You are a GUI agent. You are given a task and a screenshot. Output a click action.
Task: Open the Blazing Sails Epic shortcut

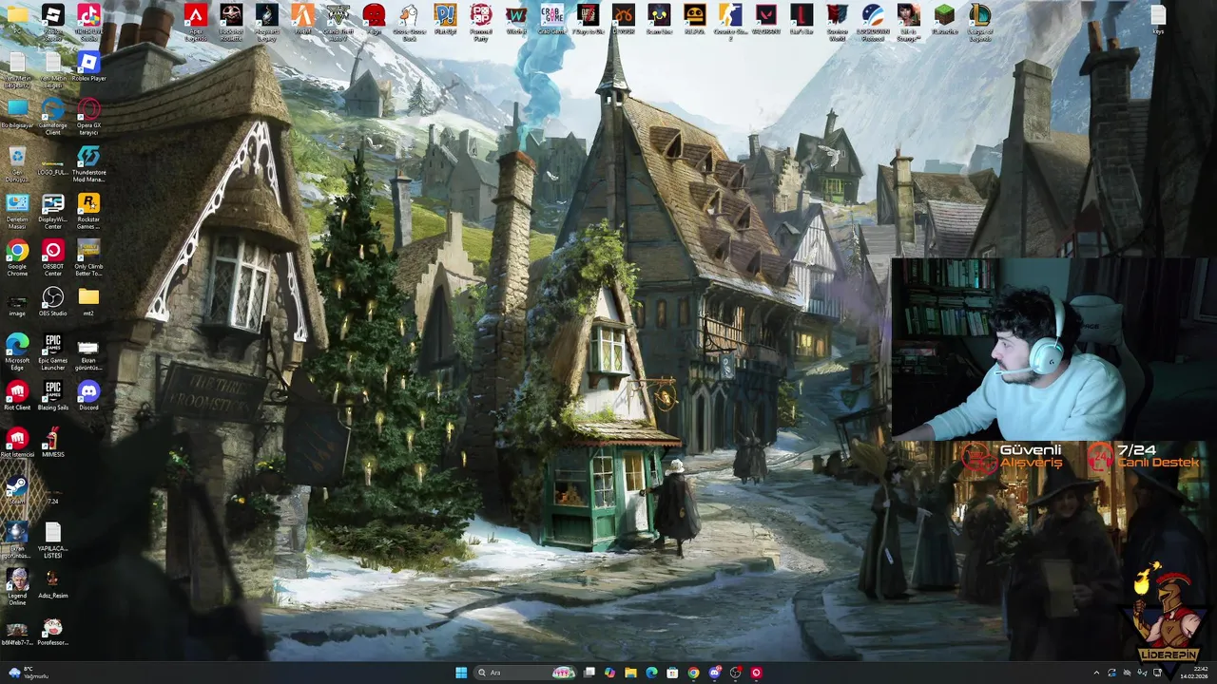[53, 393]
